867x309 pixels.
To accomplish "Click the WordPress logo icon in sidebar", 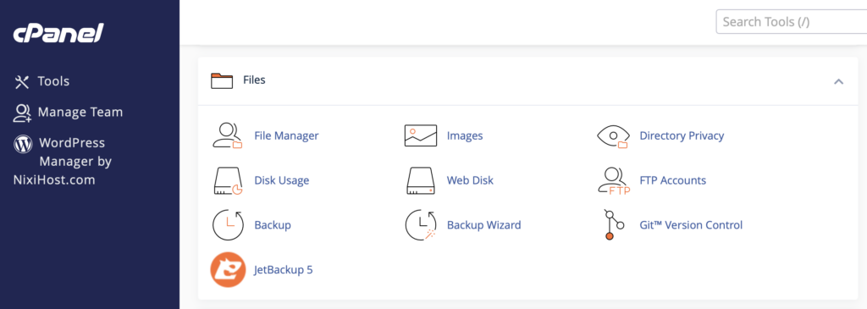I will (x=23, y=144).
